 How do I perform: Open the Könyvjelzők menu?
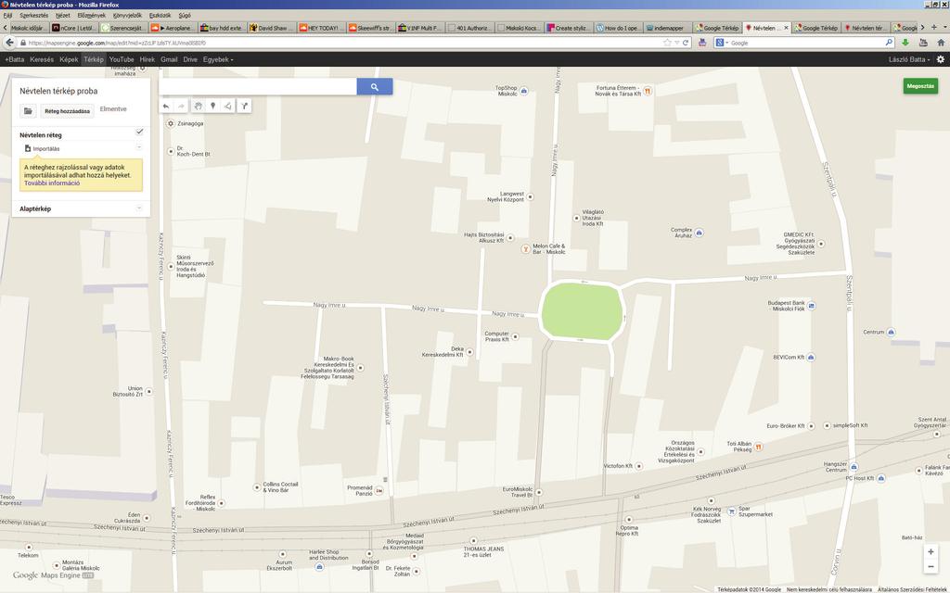127,15
